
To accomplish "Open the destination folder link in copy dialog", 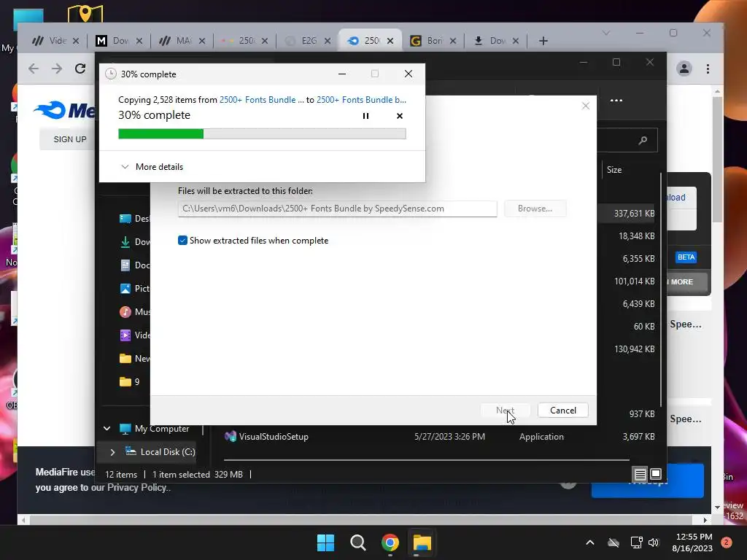I will pyautogui.click(x=361, y=99).
